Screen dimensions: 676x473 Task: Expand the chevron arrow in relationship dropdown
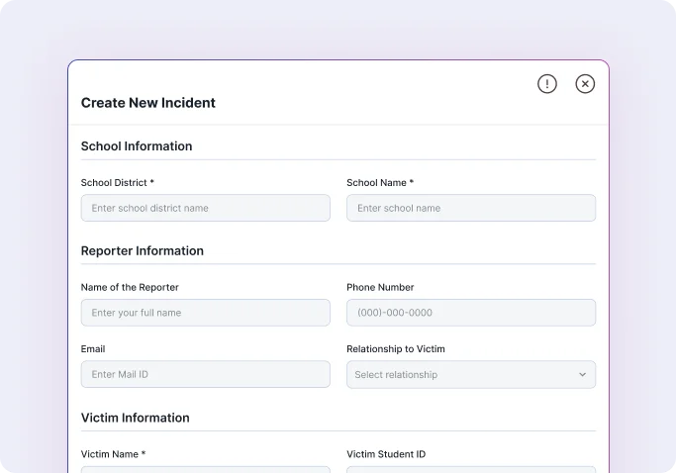click(x=582, y=375)
